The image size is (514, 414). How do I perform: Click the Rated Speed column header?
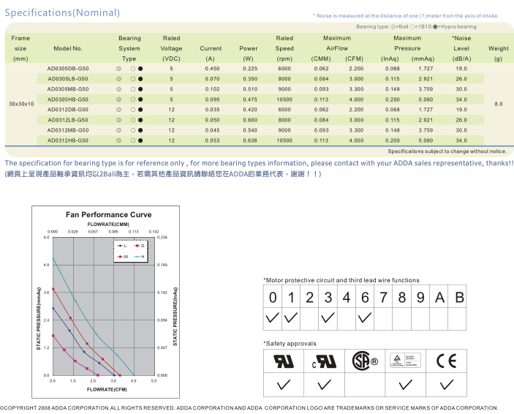(284, 48)
